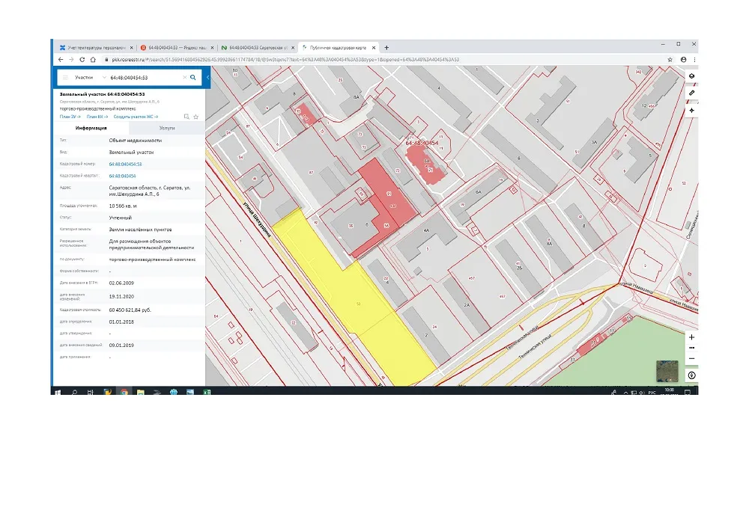Switch to Информация tab
This screenshot has width=749, height=528.
point(91,128)
